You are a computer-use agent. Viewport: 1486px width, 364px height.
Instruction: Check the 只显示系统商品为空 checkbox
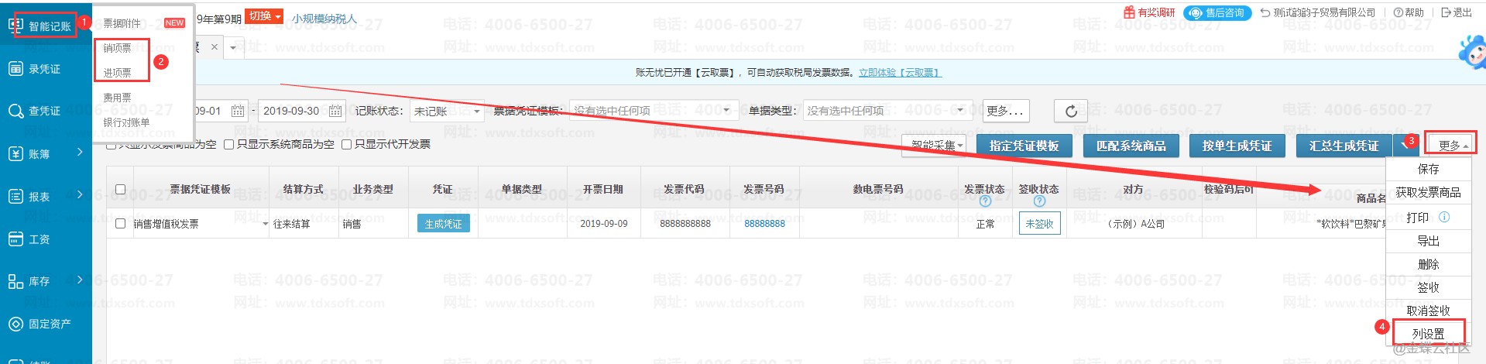229,145
